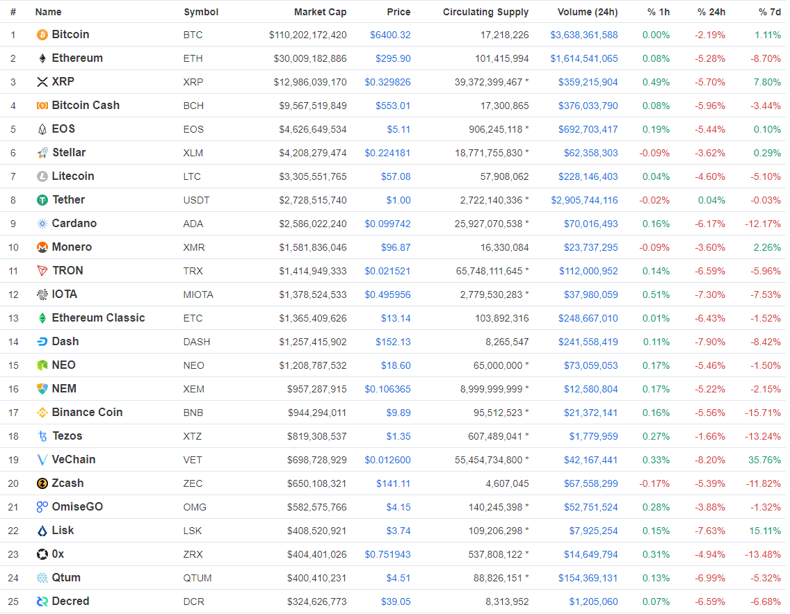Sort by Circulating Supply header
The width and height of the screenshot is (790, 614).
click(485, 12)
